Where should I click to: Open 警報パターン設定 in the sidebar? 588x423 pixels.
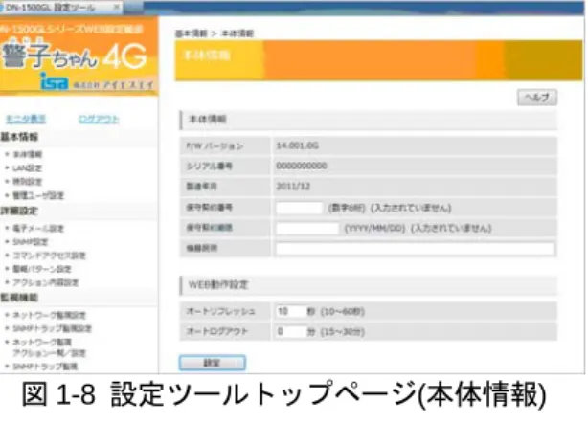click(x=42, y=269)
